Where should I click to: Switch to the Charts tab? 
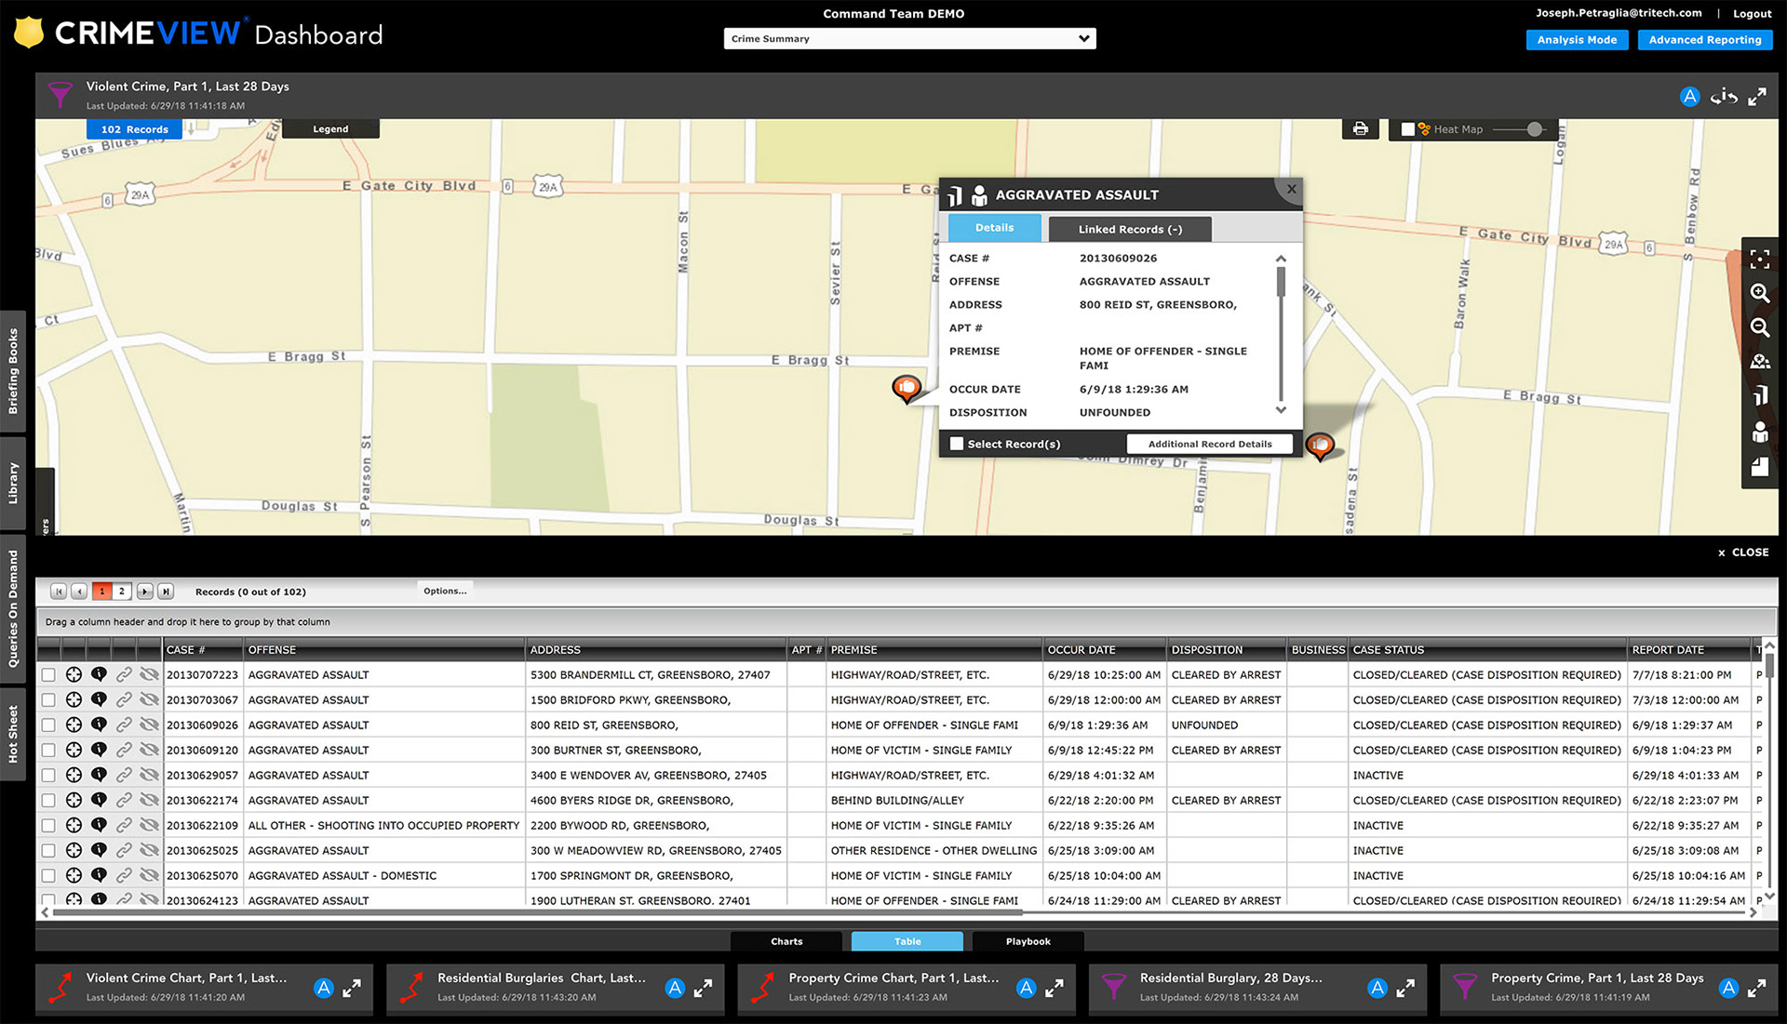click(786, 942)
